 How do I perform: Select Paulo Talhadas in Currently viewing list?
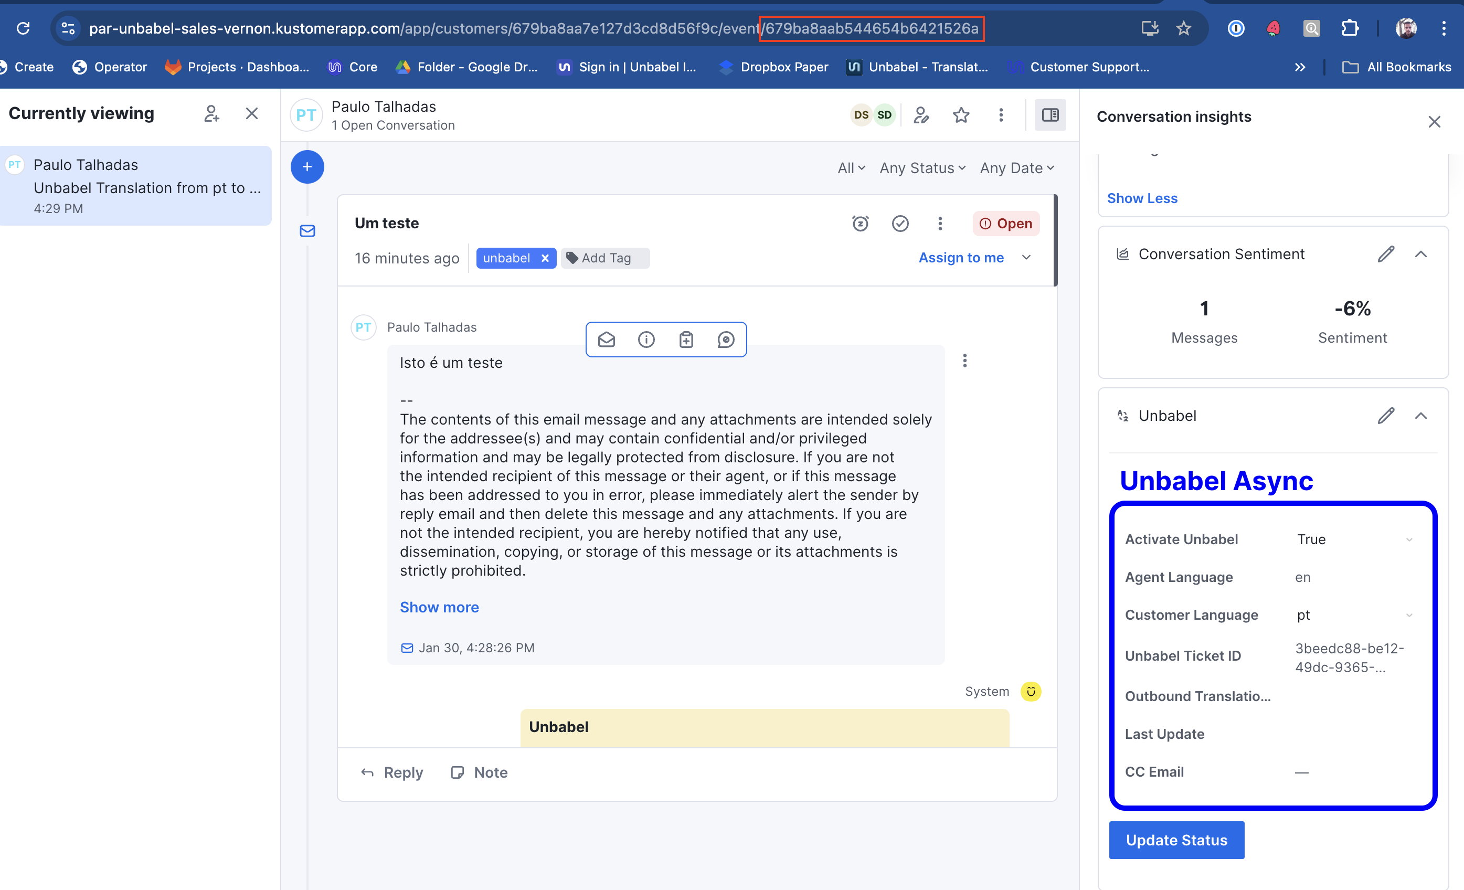[x=135, y=186]
